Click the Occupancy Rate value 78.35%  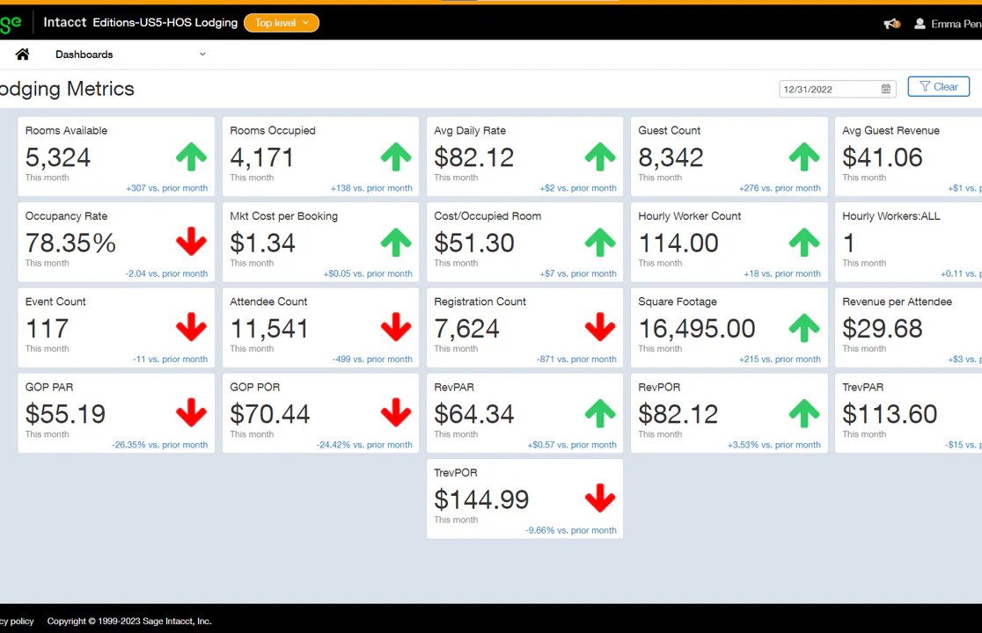tap(70, 243)
